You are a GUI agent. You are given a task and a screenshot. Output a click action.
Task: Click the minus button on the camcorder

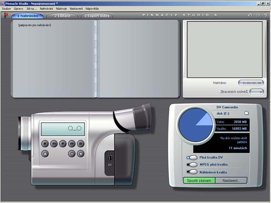point(72,153)
